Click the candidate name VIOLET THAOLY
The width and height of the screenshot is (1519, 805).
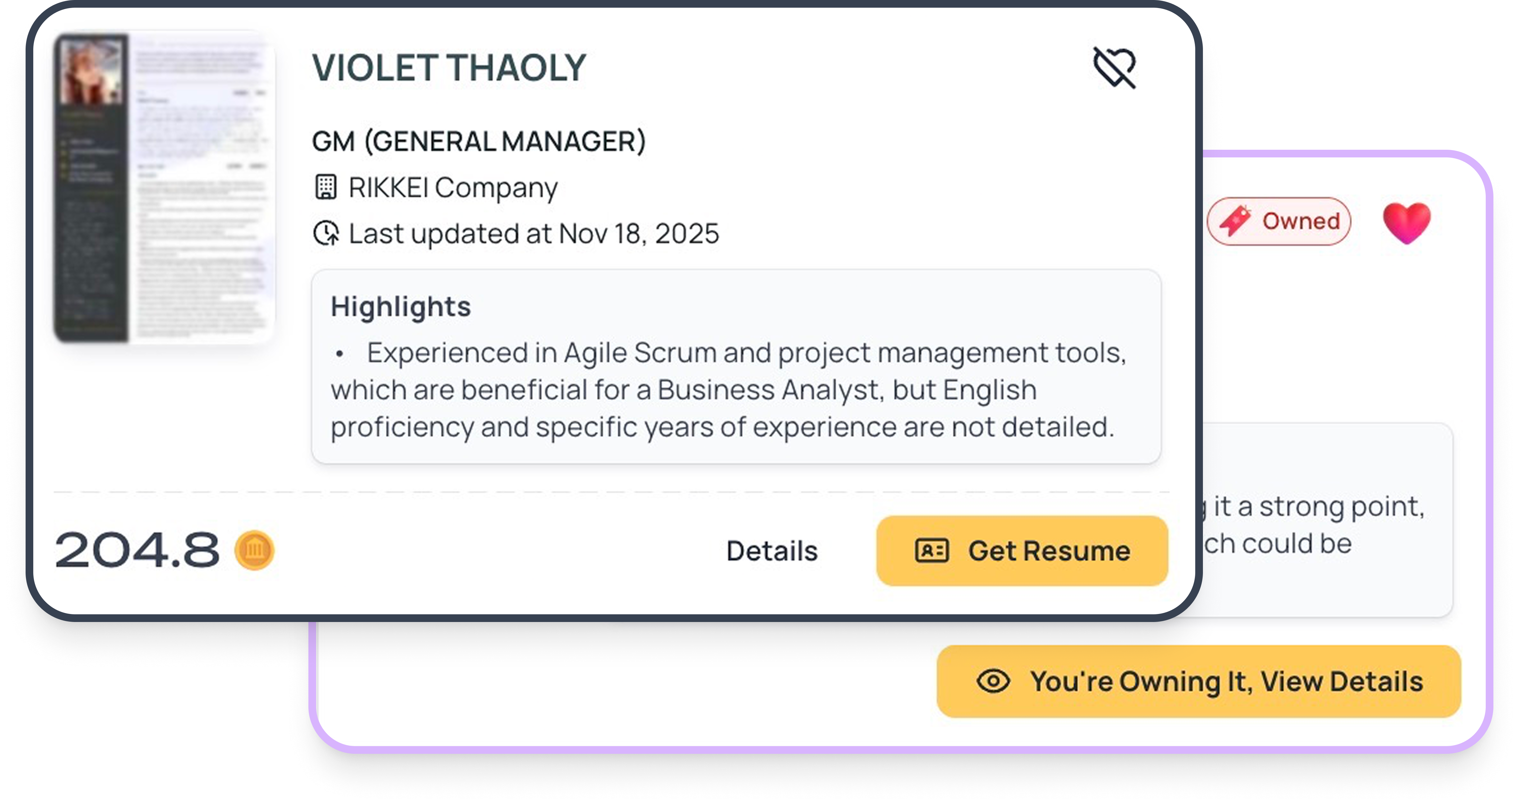click(x=449, y=68)
